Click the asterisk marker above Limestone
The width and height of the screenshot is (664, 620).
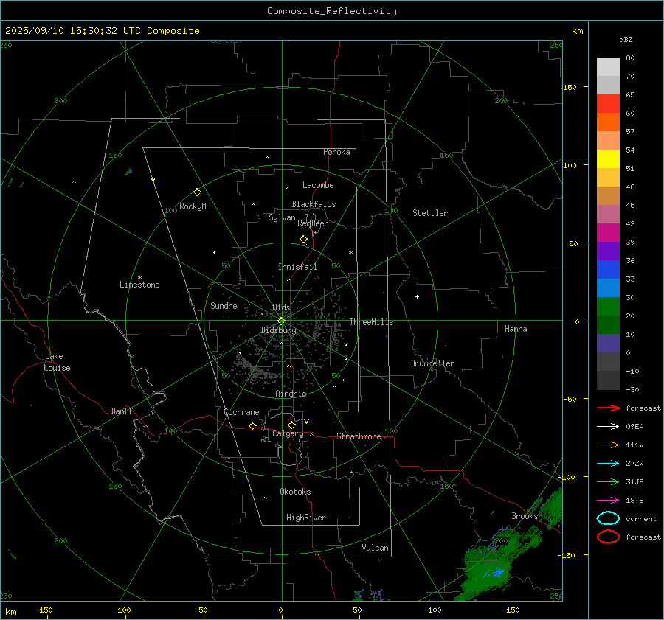(x=139, y=278)
